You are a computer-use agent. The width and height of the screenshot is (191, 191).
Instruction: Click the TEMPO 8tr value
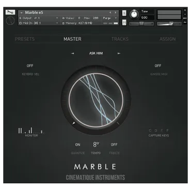[x=96, y=144]
